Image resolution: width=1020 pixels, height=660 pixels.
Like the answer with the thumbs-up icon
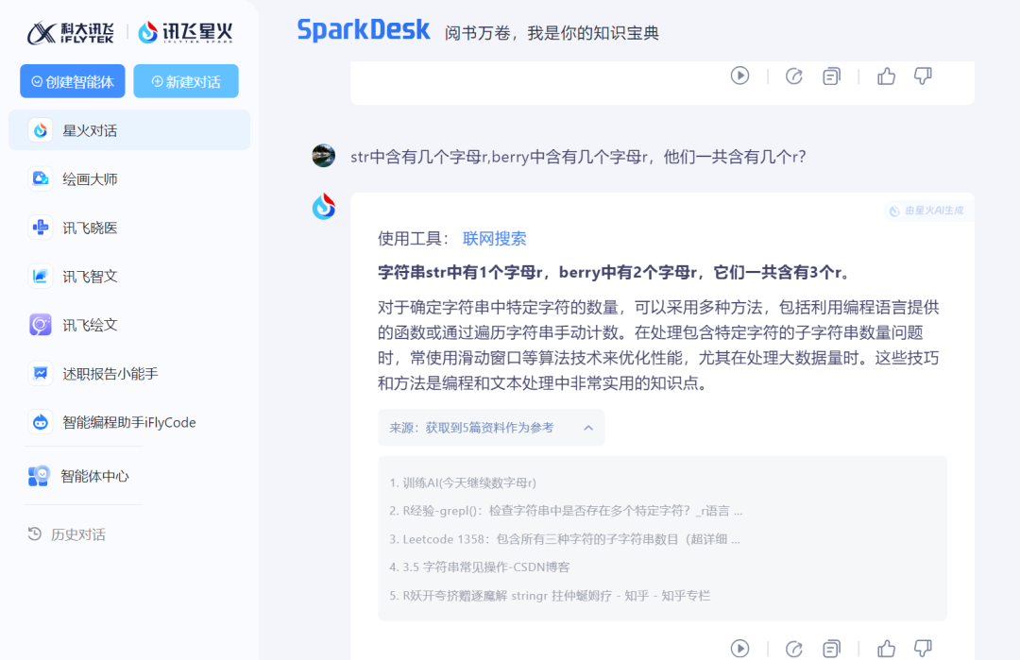click(886, 648)
